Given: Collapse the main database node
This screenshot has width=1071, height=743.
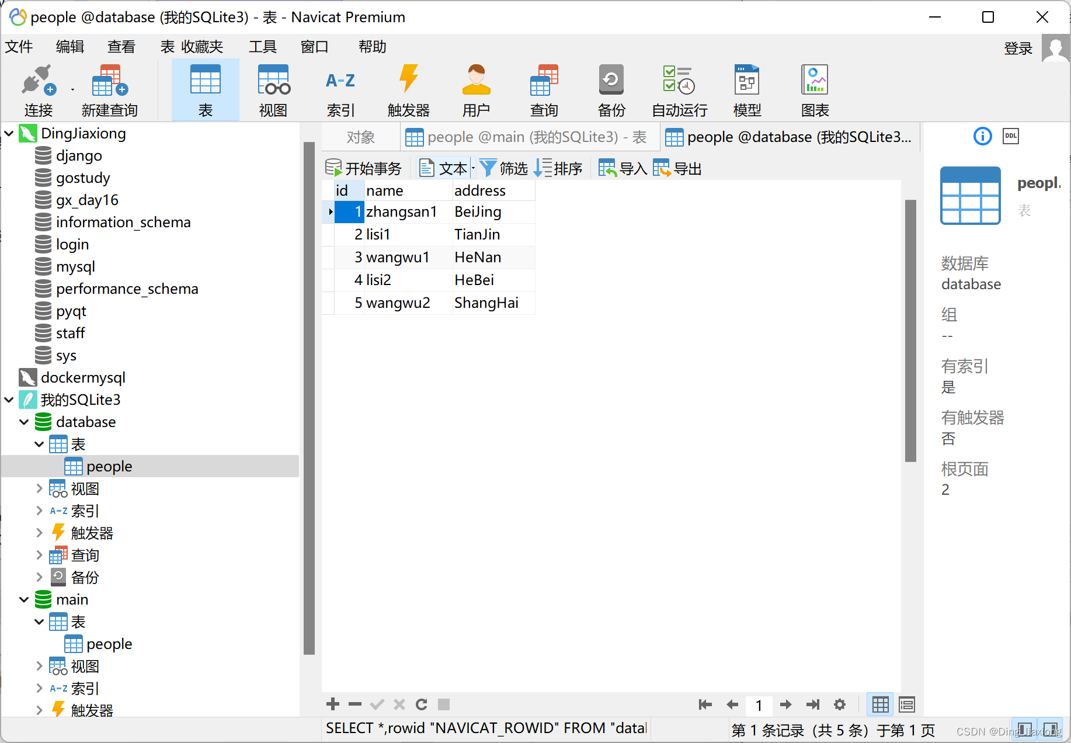Looking at the screenshot, I should (24, 599).
